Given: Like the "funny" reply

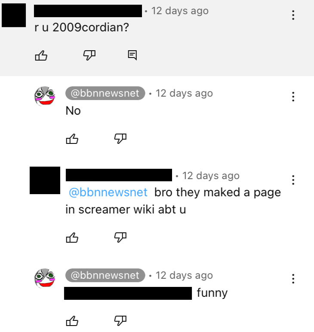Looking at the screenshot, I should tap(72, 321).
